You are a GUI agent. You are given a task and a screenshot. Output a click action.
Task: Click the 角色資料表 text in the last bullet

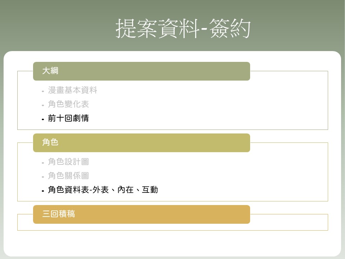(68, 190)
